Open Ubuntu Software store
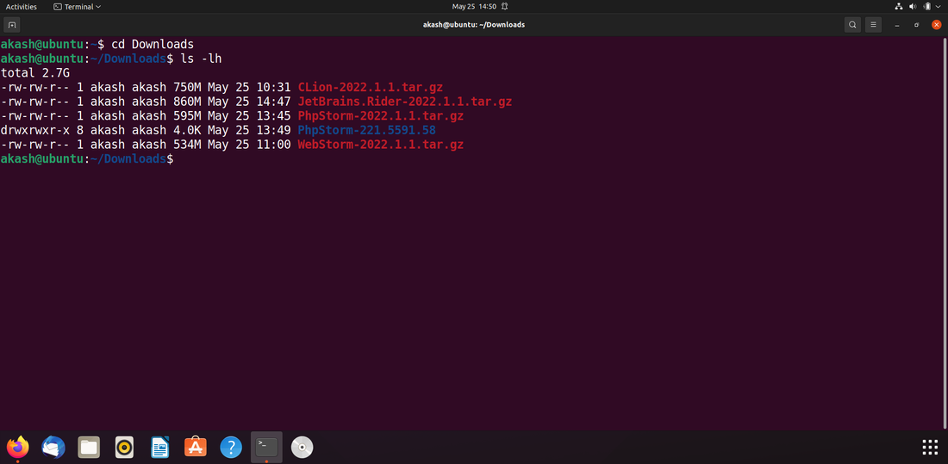The image size is (948, 464). pos(196,447)
